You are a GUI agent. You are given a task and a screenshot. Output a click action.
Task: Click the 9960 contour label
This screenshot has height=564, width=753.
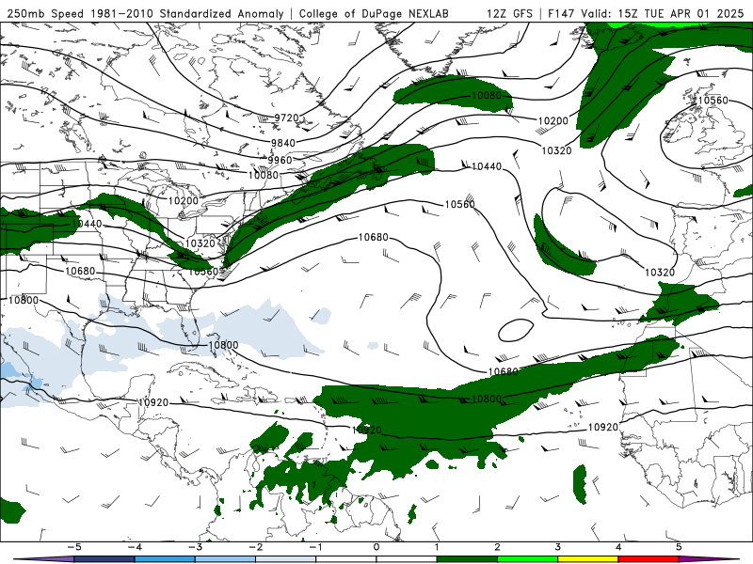click(x=280, y=160)
